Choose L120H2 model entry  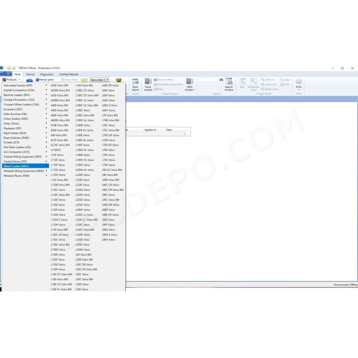click(56, 150)
